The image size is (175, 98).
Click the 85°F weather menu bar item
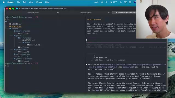(x=113, y=2)
